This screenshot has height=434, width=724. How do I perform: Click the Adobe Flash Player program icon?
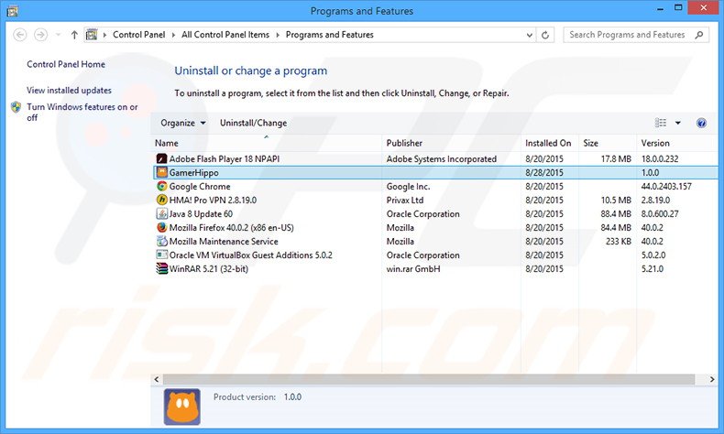(161, 158)
